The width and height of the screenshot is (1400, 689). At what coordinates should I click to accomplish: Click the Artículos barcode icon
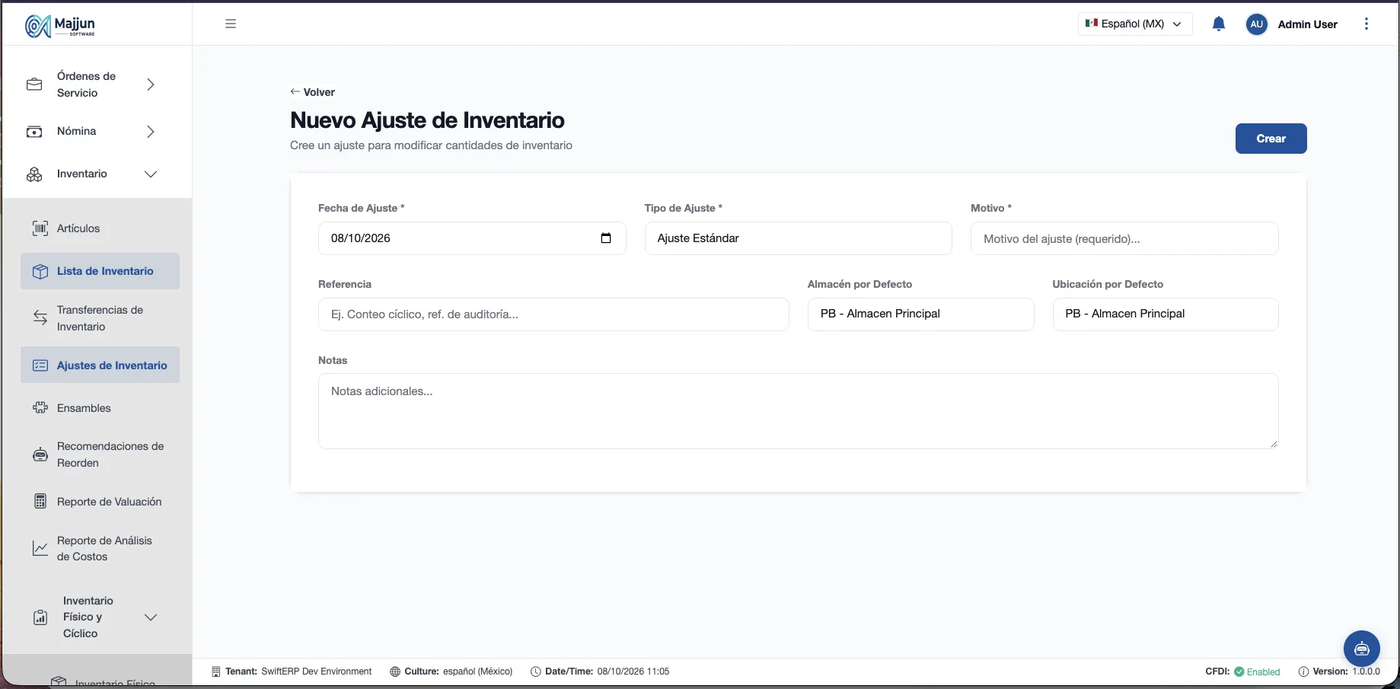pos(40,228)
